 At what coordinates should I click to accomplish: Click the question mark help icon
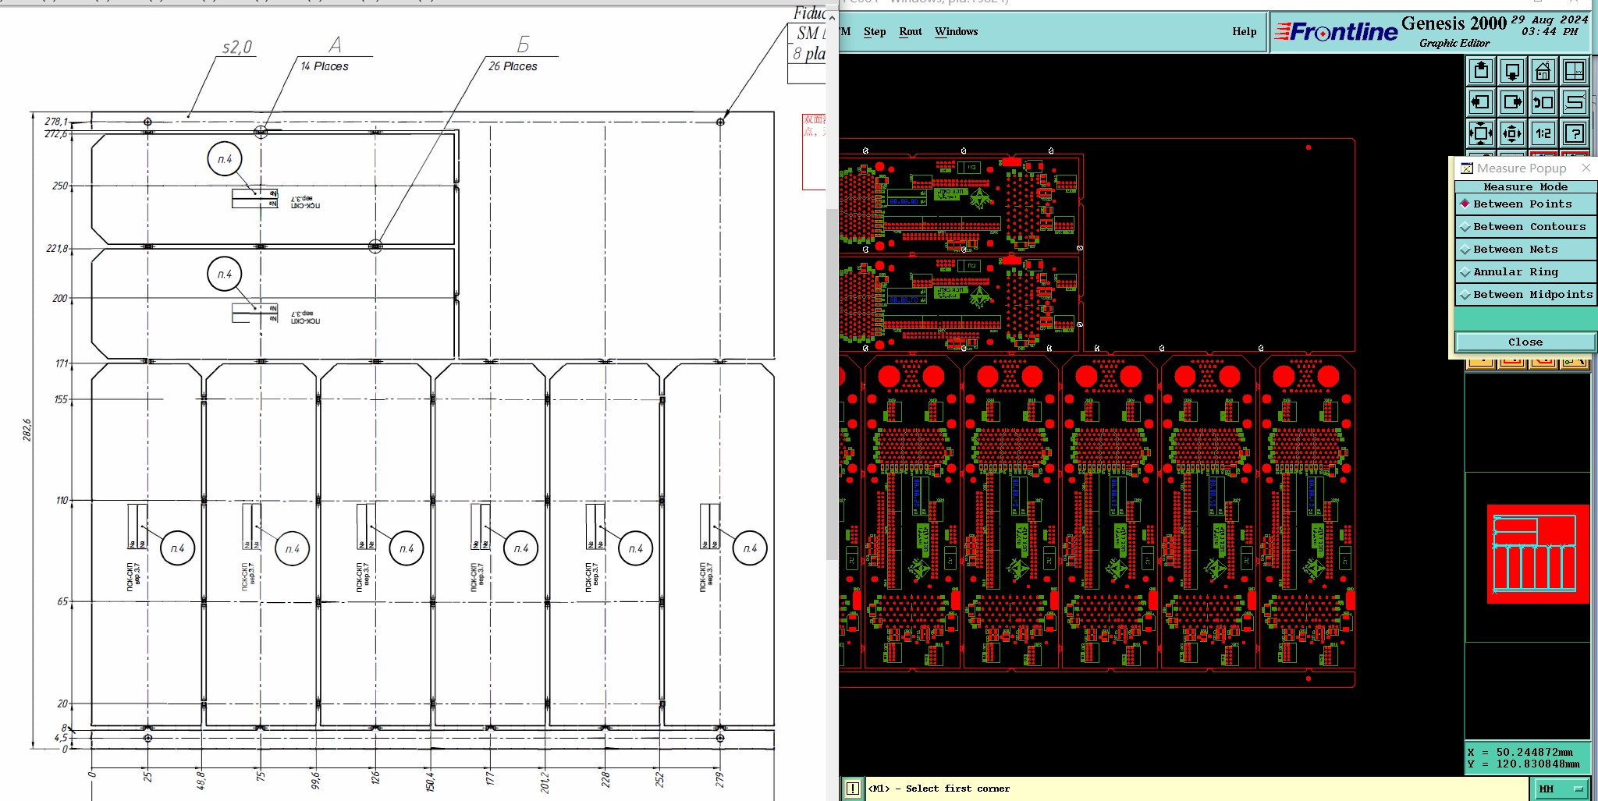click(1575, 133)
